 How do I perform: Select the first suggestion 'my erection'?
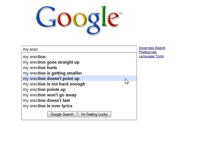pyautogui.click(x=34, y=57)
